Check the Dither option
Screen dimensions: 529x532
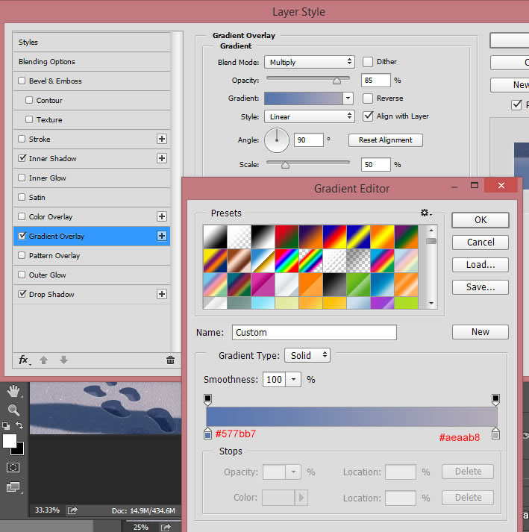368,62
